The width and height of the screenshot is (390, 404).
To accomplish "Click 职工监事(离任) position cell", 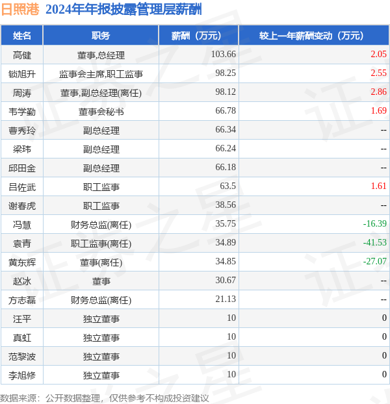I will pyautogui.click(x=101, y=244).
